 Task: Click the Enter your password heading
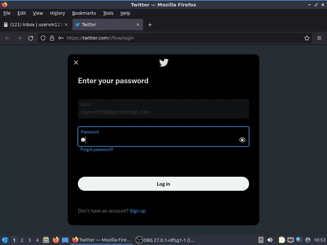click(x=113, y=81)
